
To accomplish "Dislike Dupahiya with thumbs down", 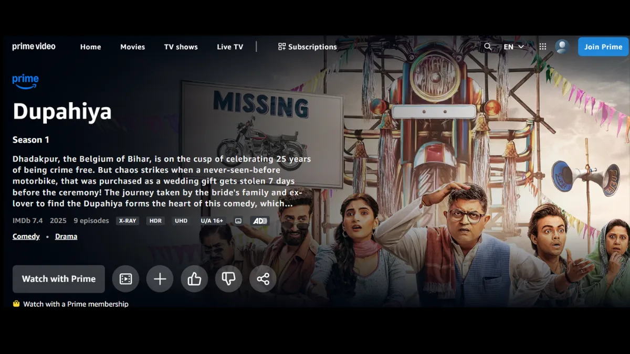I will [228, 279].
